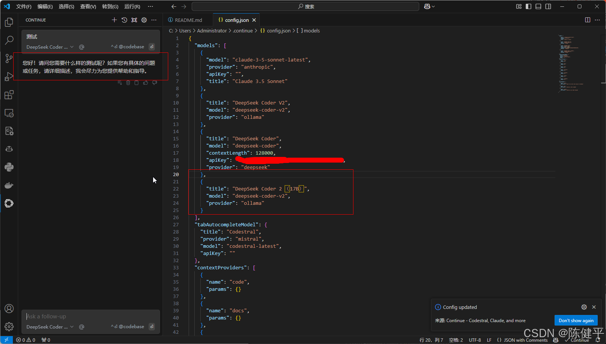
Task: Open the 选择(S) menu
Action: (x=67, y=6)
